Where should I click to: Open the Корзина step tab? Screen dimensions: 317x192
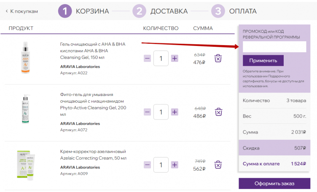click(83, 11)
